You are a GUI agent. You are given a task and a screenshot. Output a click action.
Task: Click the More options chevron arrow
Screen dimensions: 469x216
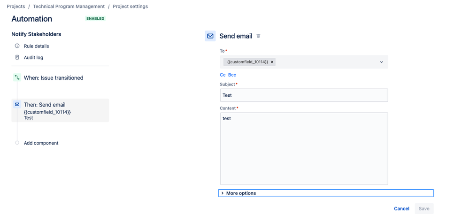coord(222,193)
